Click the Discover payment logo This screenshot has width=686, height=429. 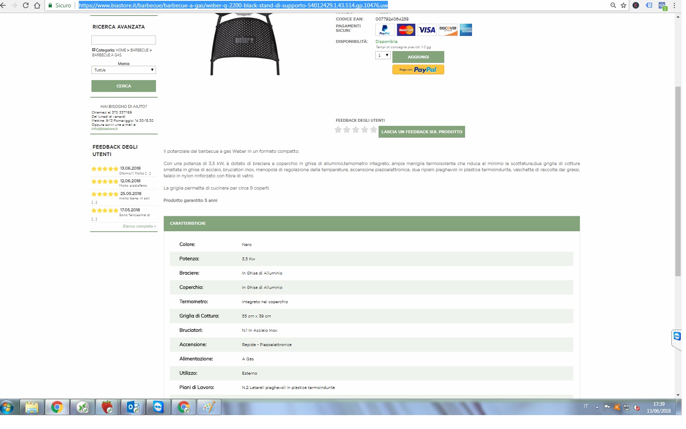coord(448,30)
